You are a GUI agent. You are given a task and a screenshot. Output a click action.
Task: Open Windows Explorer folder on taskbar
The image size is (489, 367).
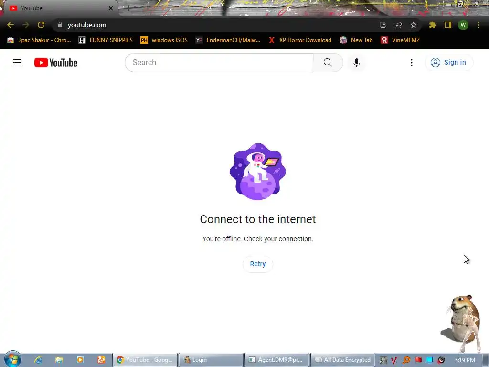click(59, 360)
